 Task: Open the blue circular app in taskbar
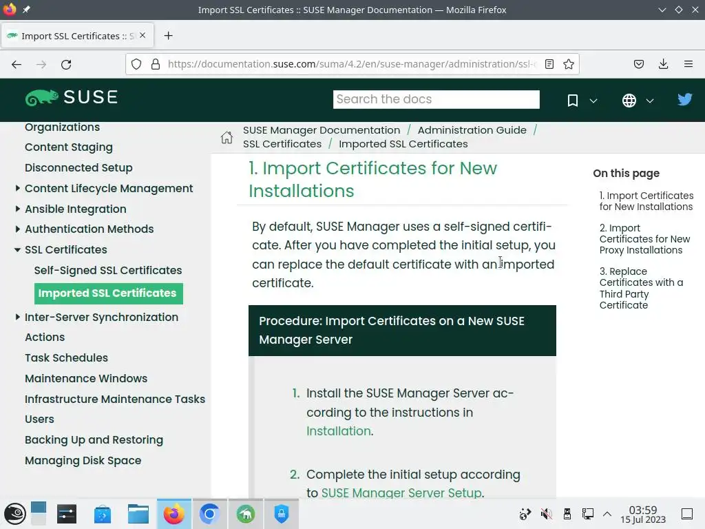click(209, 514)
